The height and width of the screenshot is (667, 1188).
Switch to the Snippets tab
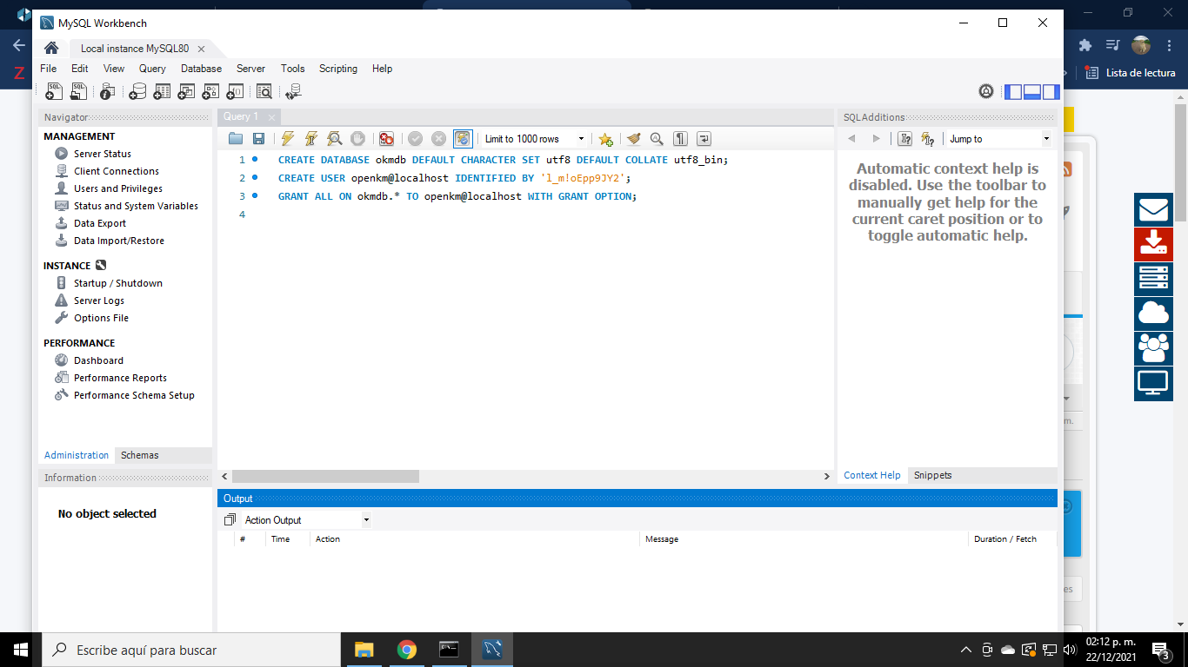(x=932, y=475)
